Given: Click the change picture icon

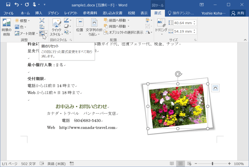Looking at the screenshot, I should click(42, 27).
